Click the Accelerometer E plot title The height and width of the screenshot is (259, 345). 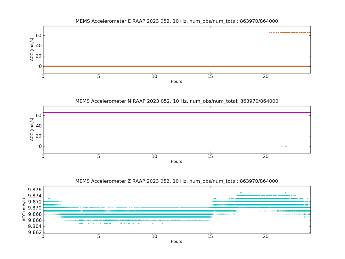(177, 21)
